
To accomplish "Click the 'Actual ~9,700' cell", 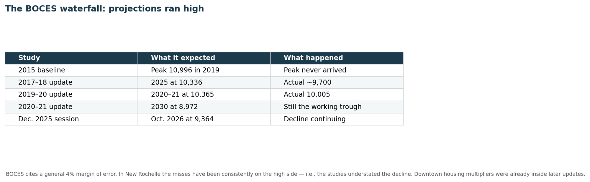I will click(x=337, y=83).
